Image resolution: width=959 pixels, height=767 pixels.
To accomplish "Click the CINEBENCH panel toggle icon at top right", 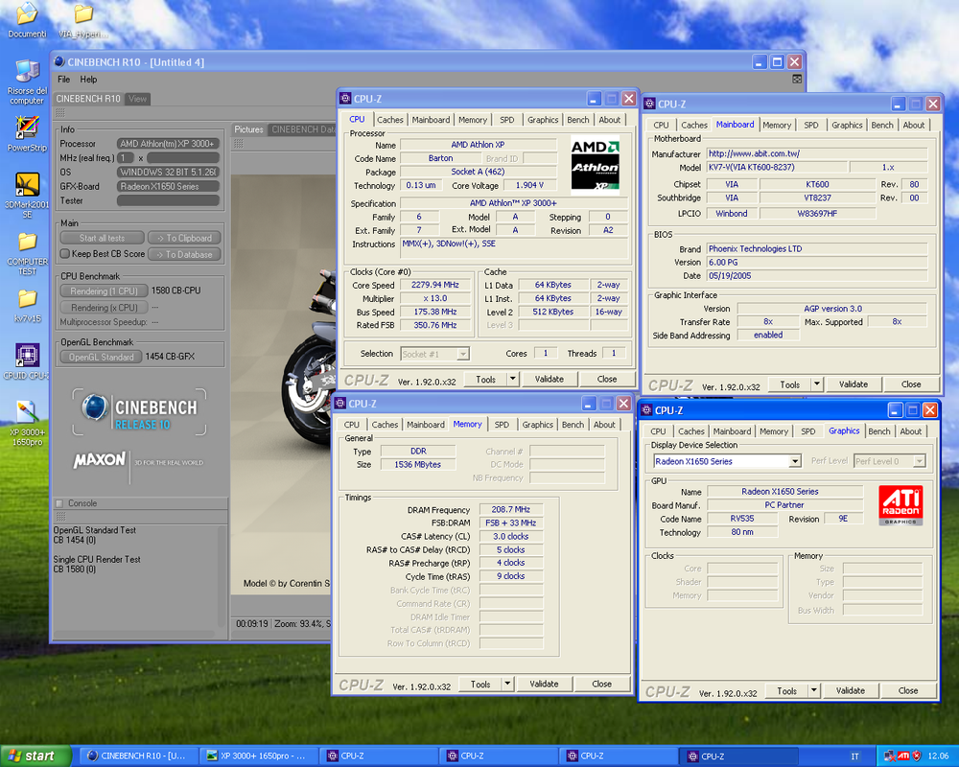I will (797, 79).
